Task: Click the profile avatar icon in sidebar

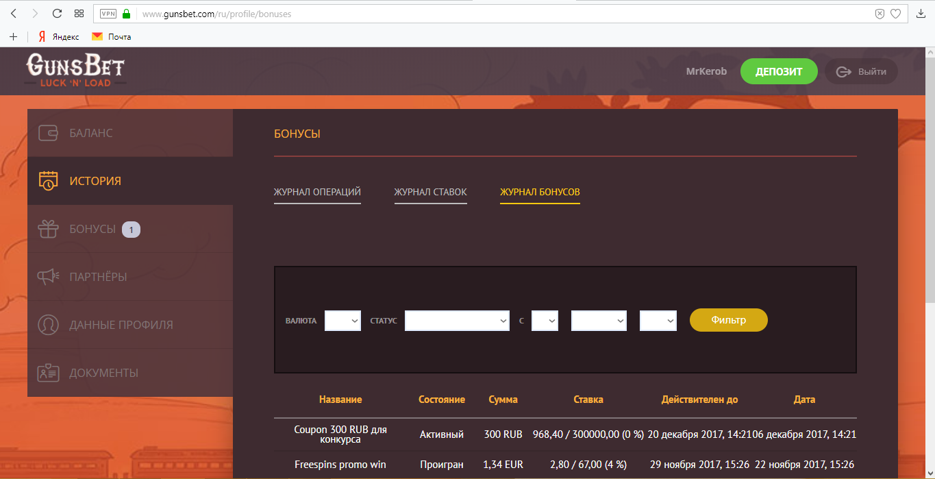Action: pyautogui.click(x=48, y=325)
